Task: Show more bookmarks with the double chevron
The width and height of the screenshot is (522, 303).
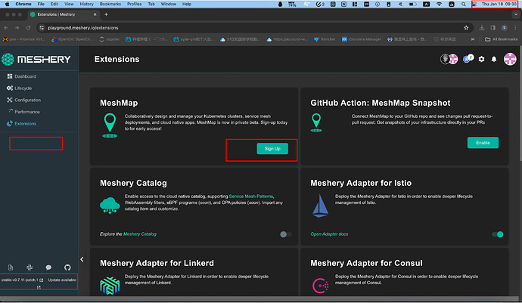Action: (472, 39)
